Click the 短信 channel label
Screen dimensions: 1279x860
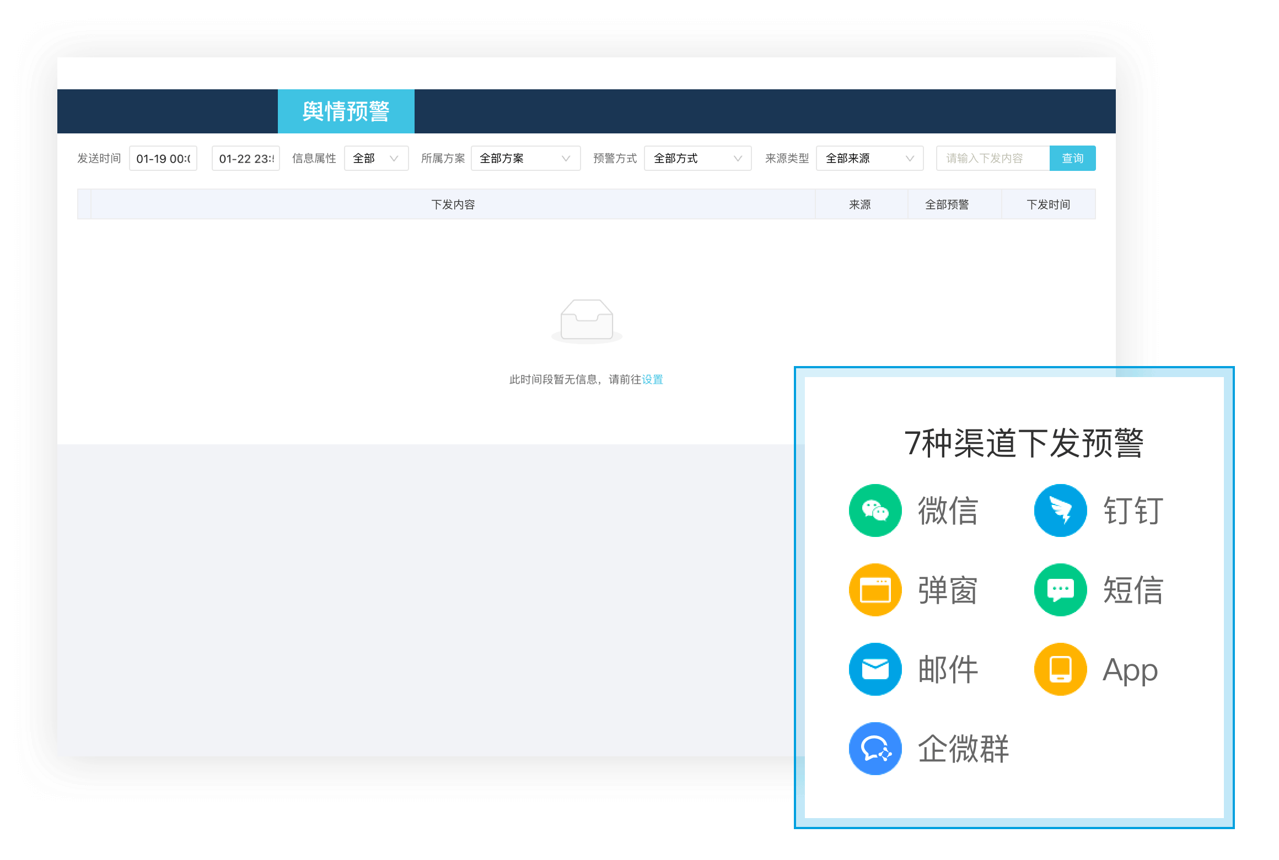coord(1133,590)
